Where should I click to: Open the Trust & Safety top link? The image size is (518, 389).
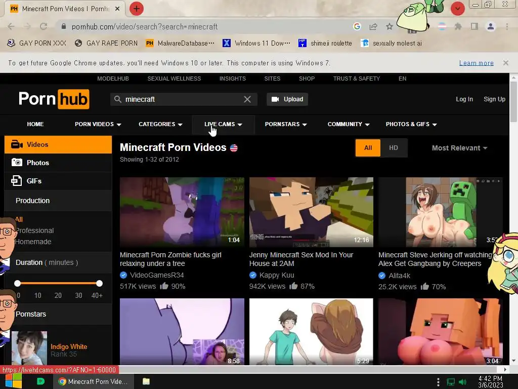357,79
